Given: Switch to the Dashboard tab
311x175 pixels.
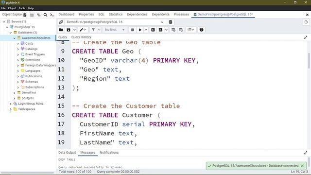Looking at the screenshot, I should click(67, 14).
